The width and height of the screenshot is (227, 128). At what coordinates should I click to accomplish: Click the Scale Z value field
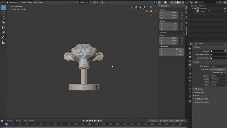[x=169, y=43]
